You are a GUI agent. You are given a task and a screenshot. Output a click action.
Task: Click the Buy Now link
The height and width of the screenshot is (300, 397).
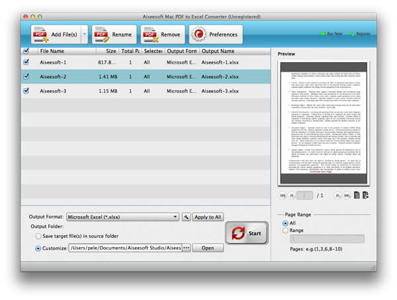[331, 34]
